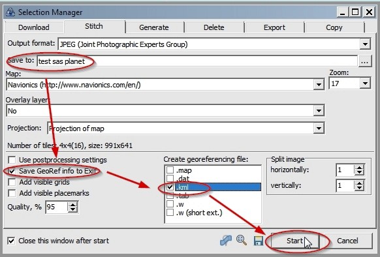This screenshot has width=380, height=257.
Task: Click the Save to path field
Action: [197, 61]
